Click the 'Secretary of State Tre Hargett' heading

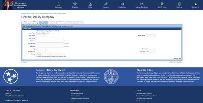click(51, 70)
